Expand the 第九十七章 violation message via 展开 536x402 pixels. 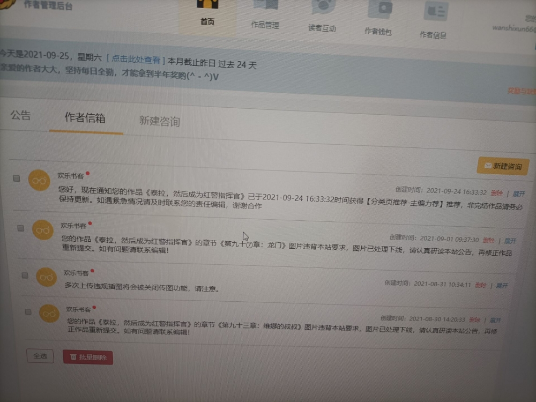[510, 241]
